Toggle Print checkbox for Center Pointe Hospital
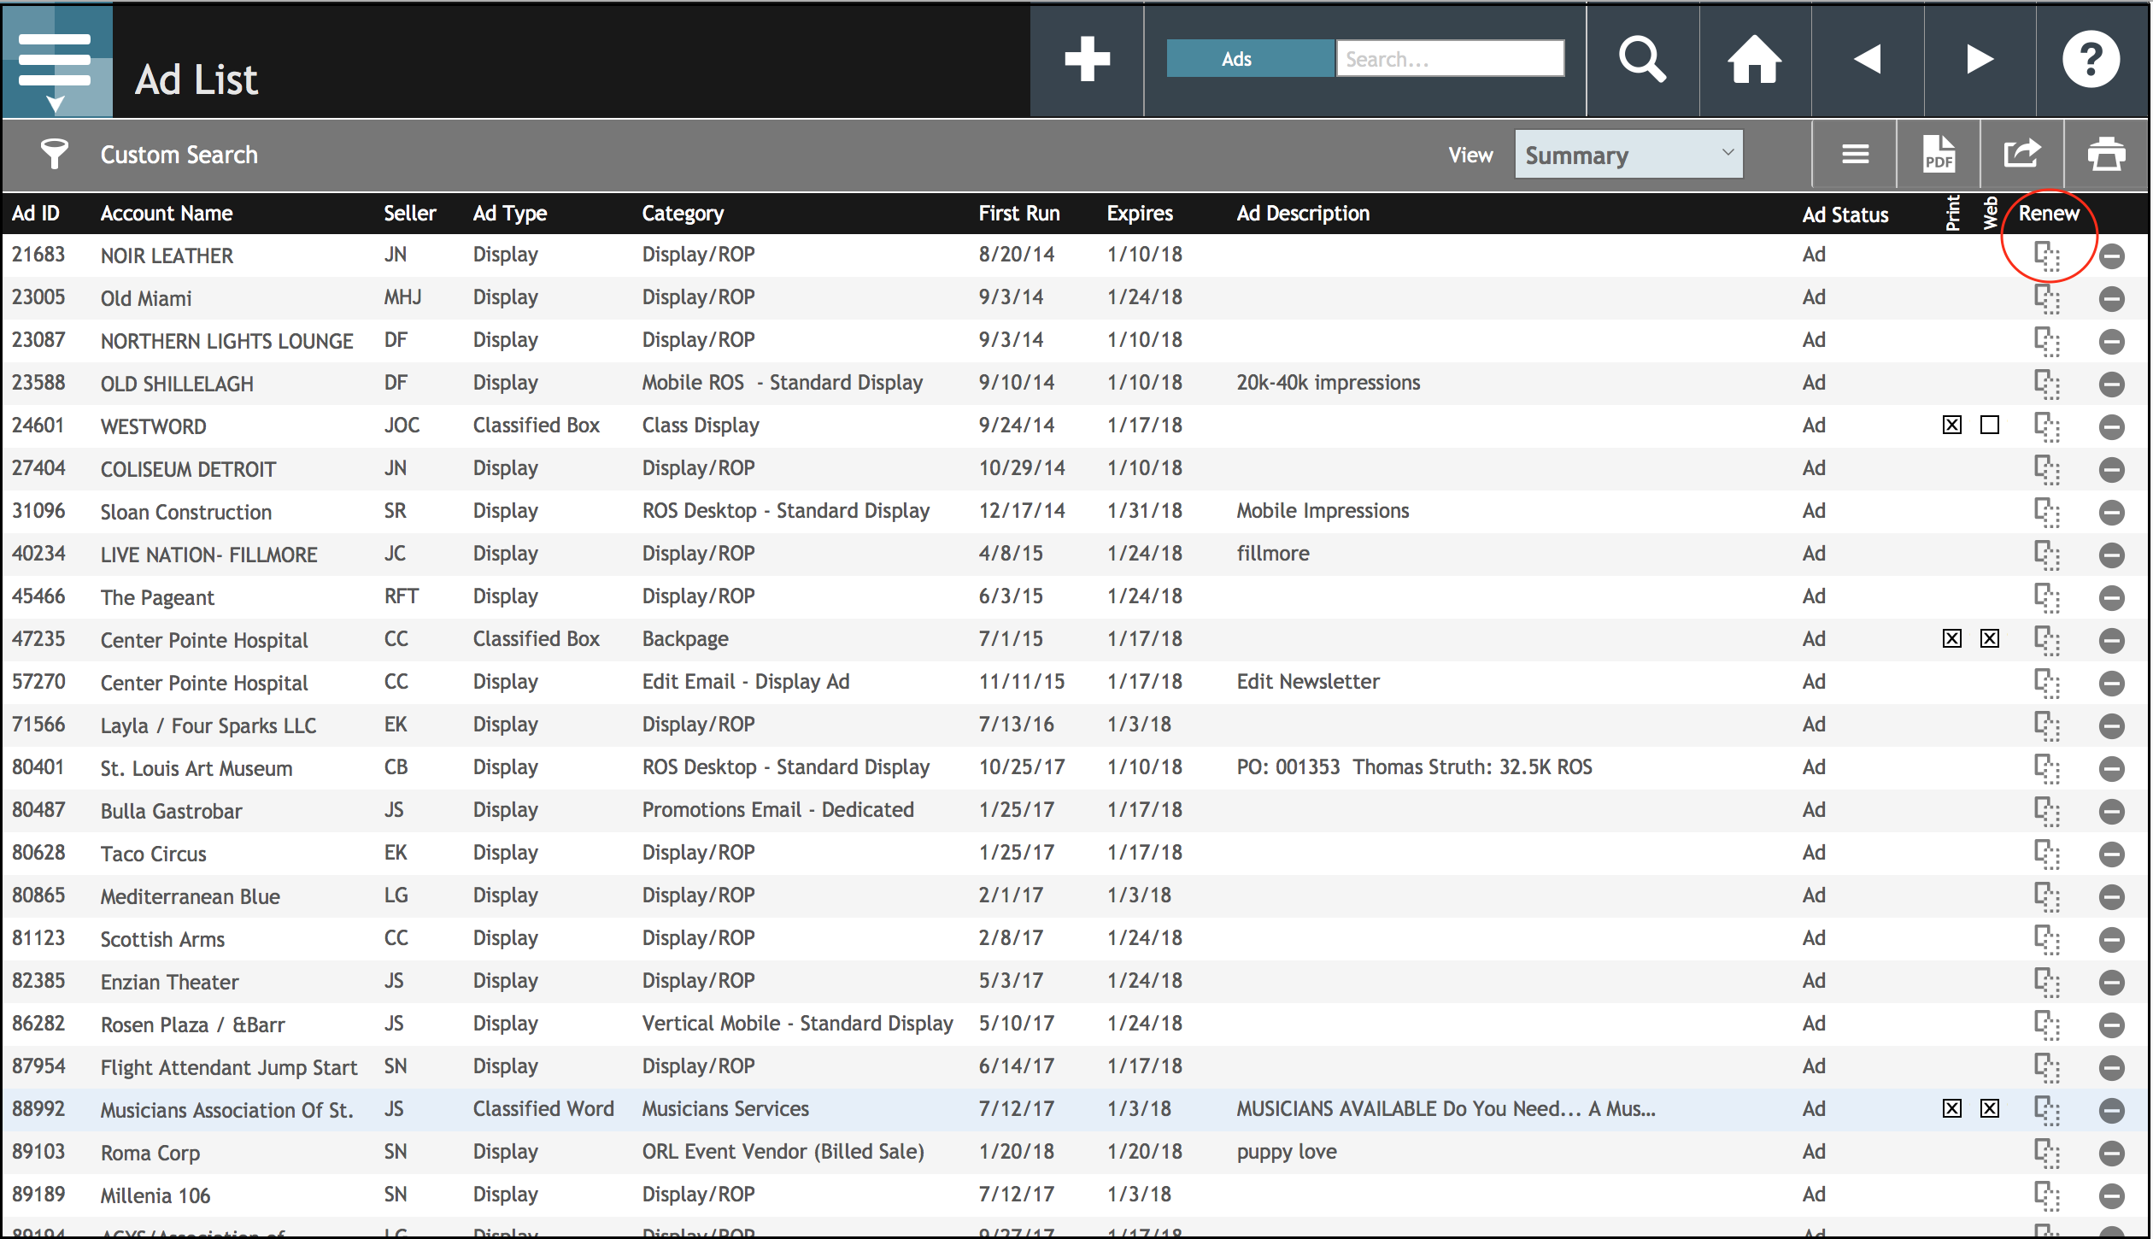This screenshot has width=2153, height=1239. click(x=1952, y=638)
